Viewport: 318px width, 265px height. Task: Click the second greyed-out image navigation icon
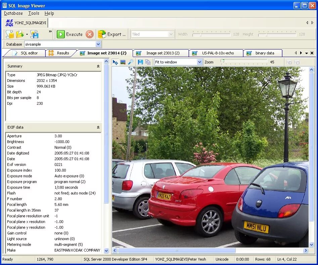click(x=297, y=62)
